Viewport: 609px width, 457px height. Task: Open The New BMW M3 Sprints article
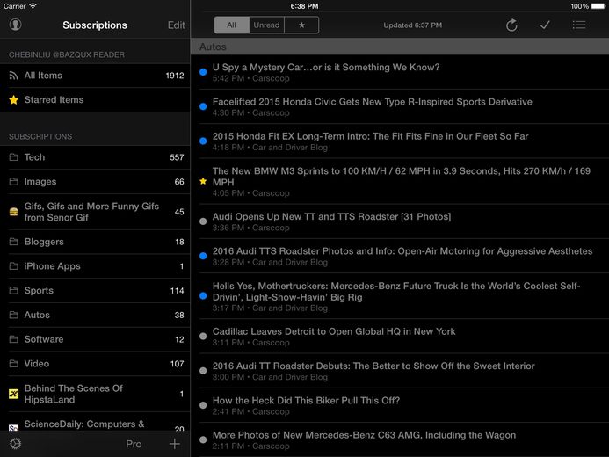pyautogui.click(x=400, y=181)
